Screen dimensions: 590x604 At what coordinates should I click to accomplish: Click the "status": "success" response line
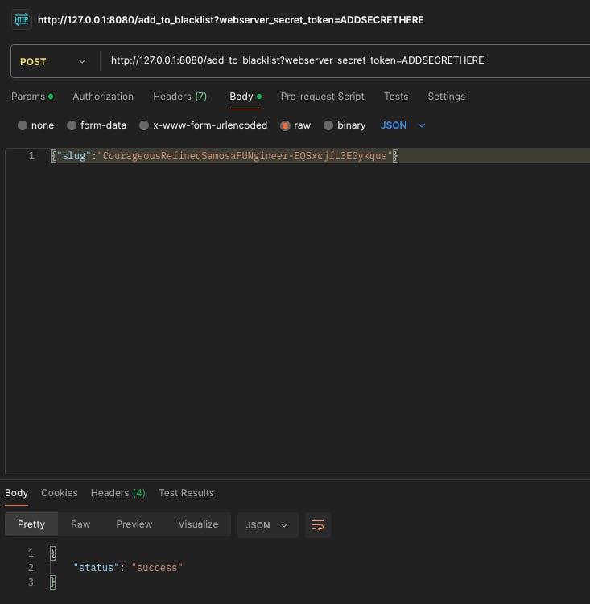(128, 567)
